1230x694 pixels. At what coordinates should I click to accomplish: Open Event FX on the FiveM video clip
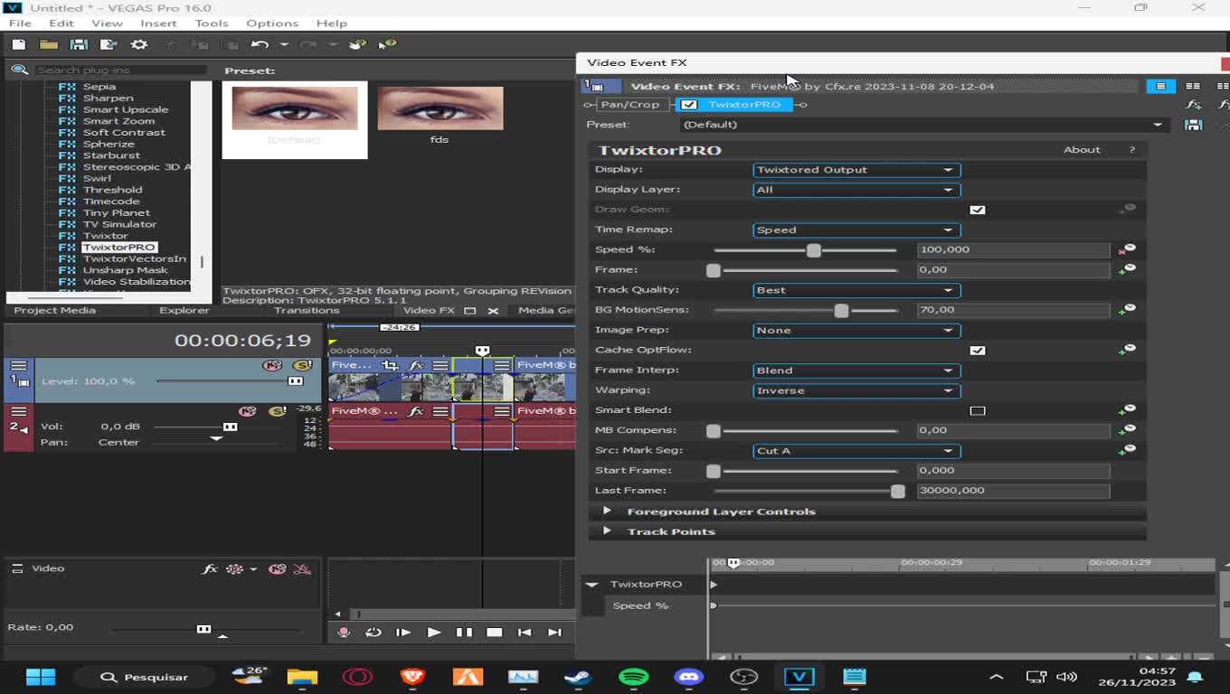point(416,365)
